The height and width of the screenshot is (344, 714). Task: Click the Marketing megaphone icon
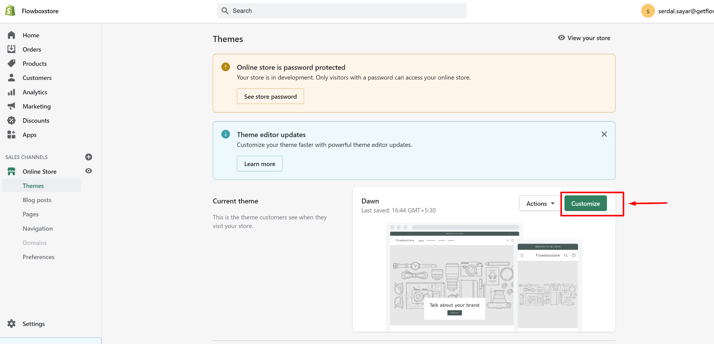tap(12, 106)
